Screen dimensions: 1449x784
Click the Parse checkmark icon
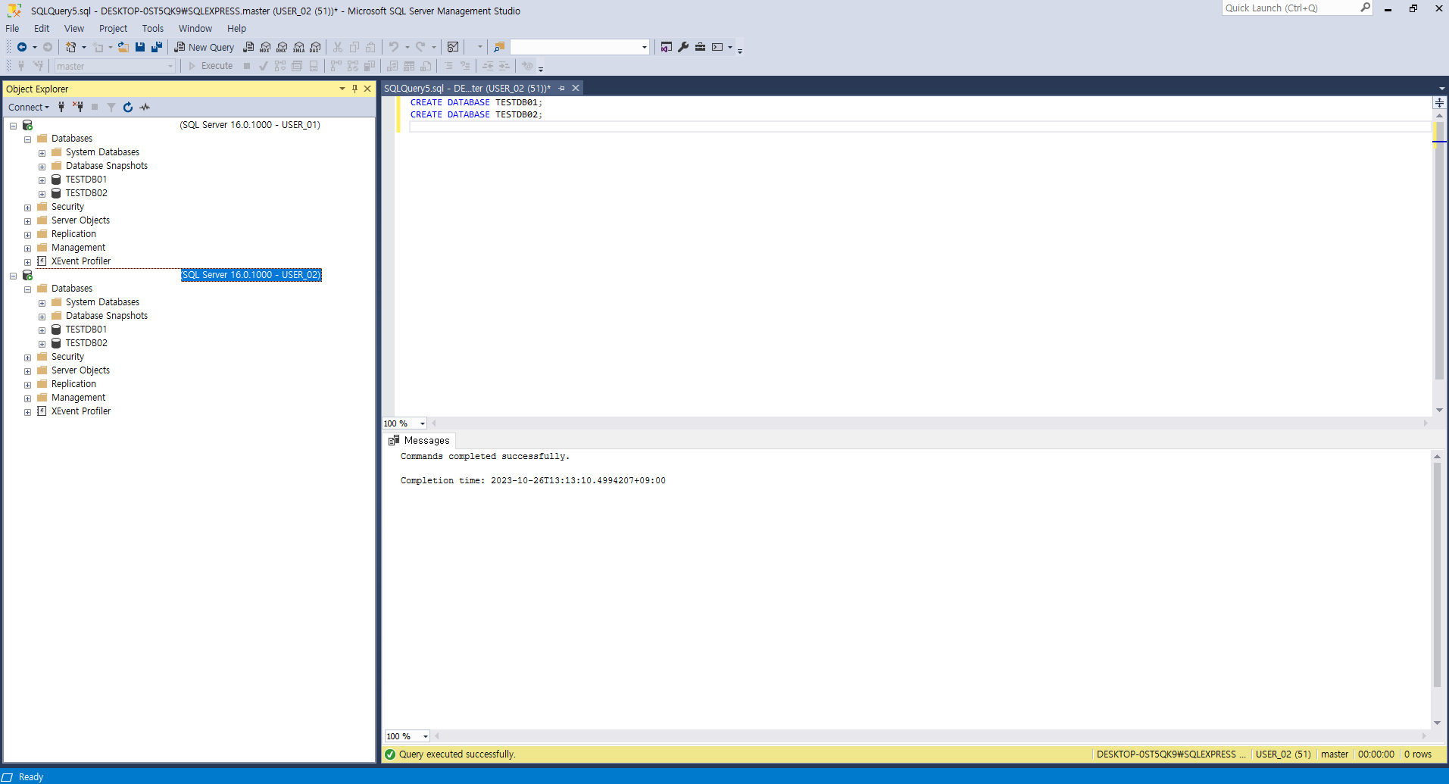pyautogui.click(x=264, y=66)
